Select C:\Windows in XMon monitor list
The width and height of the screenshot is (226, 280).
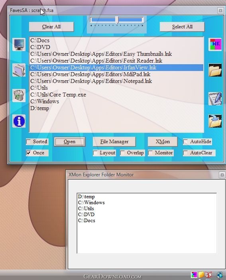[x=147, y=203]
